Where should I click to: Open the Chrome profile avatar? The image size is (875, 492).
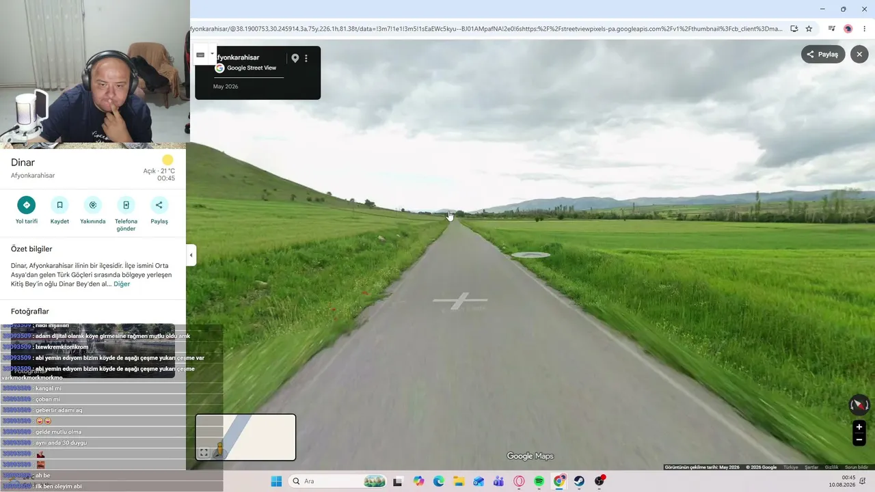pyautogui.click(x=848, y=29)
